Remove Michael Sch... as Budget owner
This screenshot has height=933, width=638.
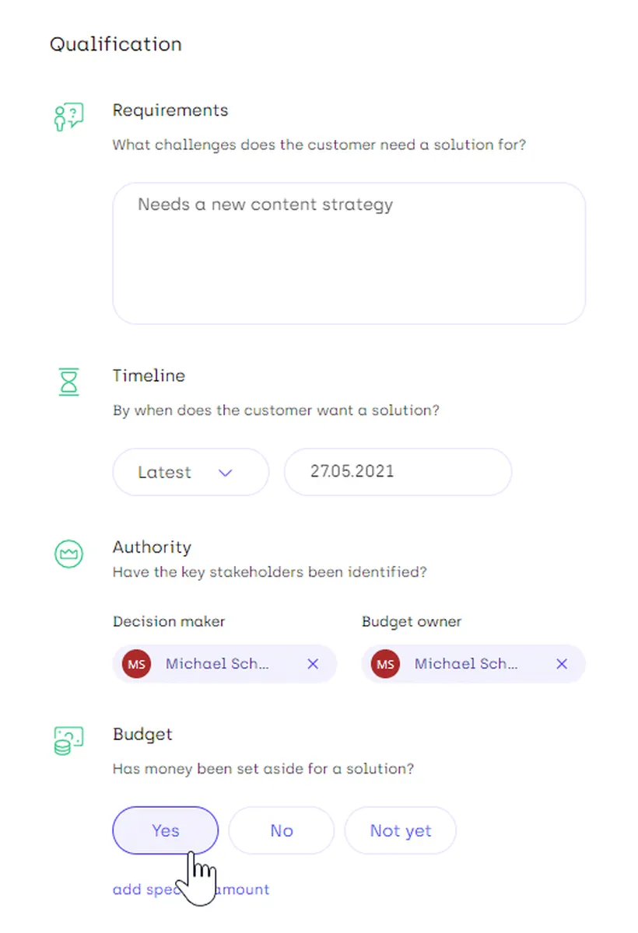[562, 664]
